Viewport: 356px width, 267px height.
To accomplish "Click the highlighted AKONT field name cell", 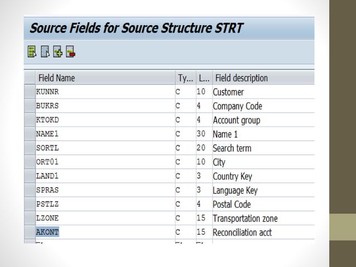I will pos(47,232).
